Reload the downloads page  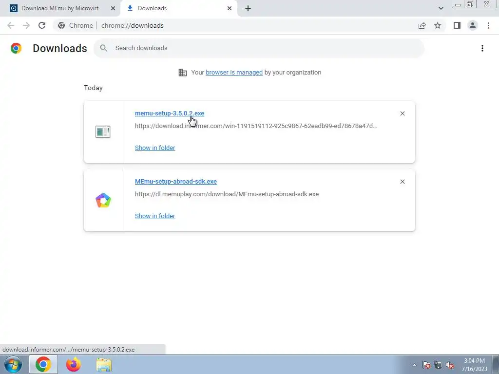[42, 25]
